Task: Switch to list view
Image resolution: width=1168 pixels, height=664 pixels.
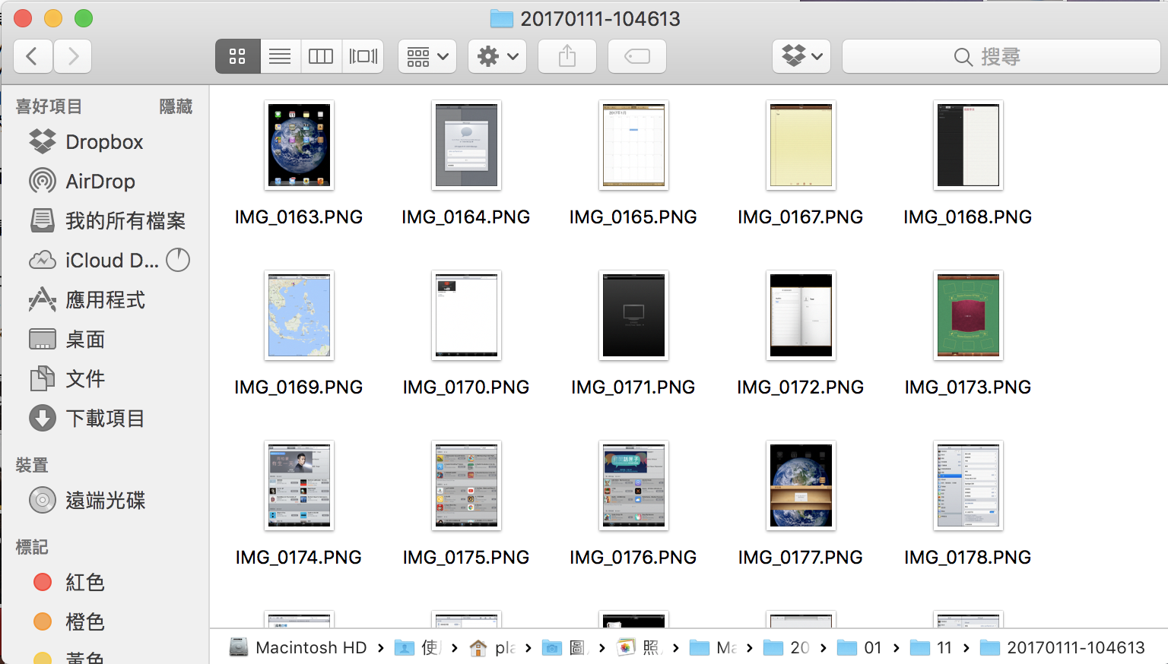Action: tap(280, 56)
